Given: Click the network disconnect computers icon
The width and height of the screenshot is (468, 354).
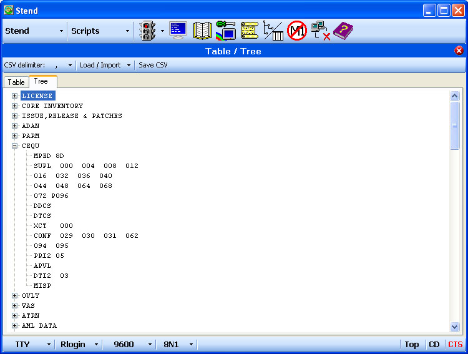Looking at the screenshot, I should tap(321, 31).
